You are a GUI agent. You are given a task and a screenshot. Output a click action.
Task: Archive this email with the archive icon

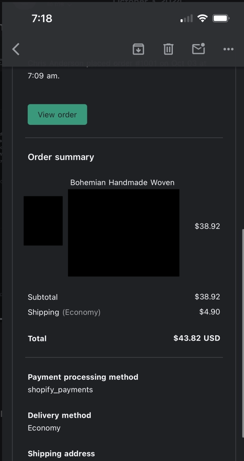click(138, 49)
